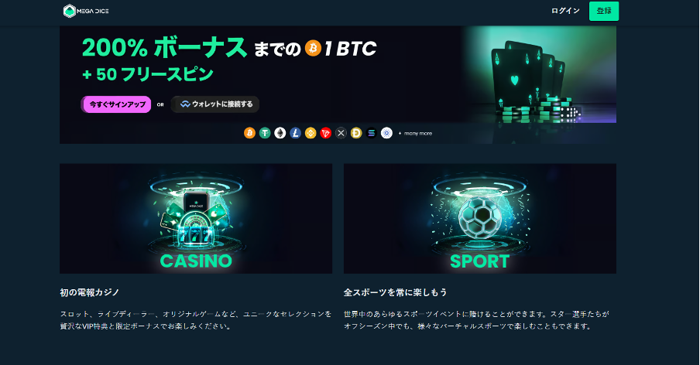Select the Binance BNB coin icon
Screen dimensions: 700x365
(311, 133)
